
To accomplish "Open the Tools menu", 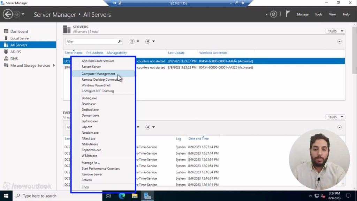I will (x=318, y=14).
